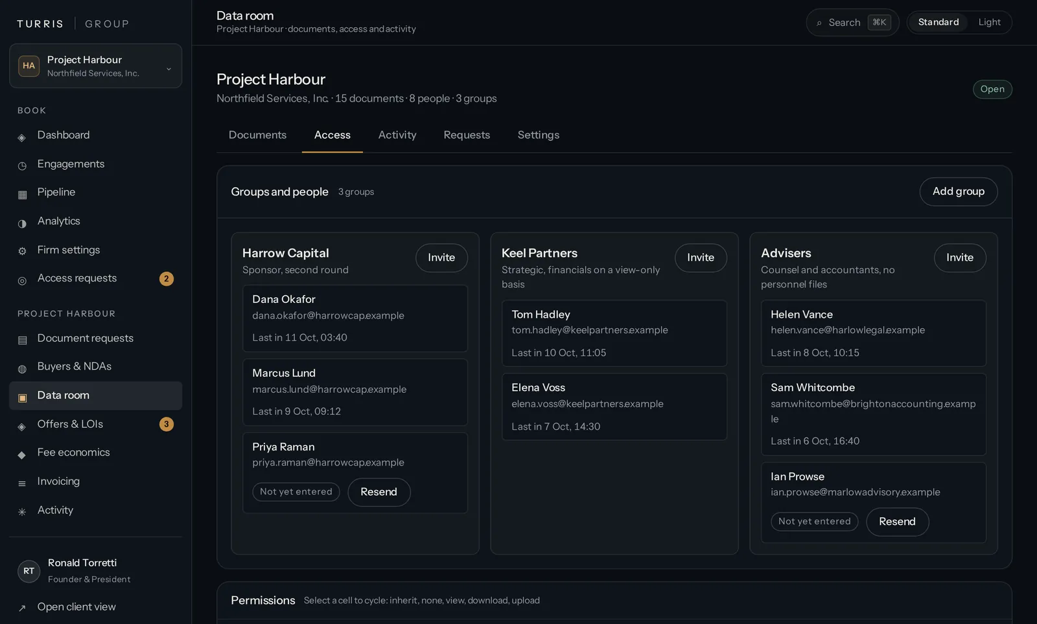The height and width of the screenshot is (624, 1037).
Task: Open the Requests tab
Action: pos(467,135)
